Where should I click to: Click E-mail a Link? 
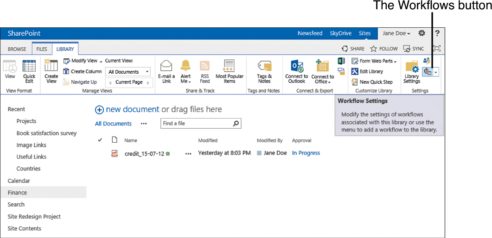click(x=166, y=71)
